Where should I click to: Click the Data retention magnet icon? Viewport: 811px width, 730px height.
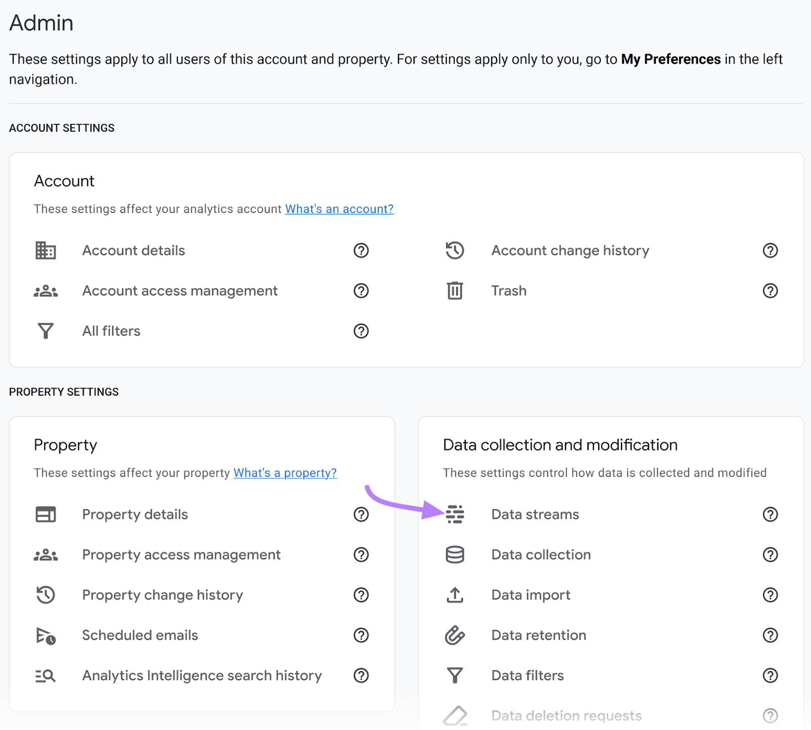456,635
